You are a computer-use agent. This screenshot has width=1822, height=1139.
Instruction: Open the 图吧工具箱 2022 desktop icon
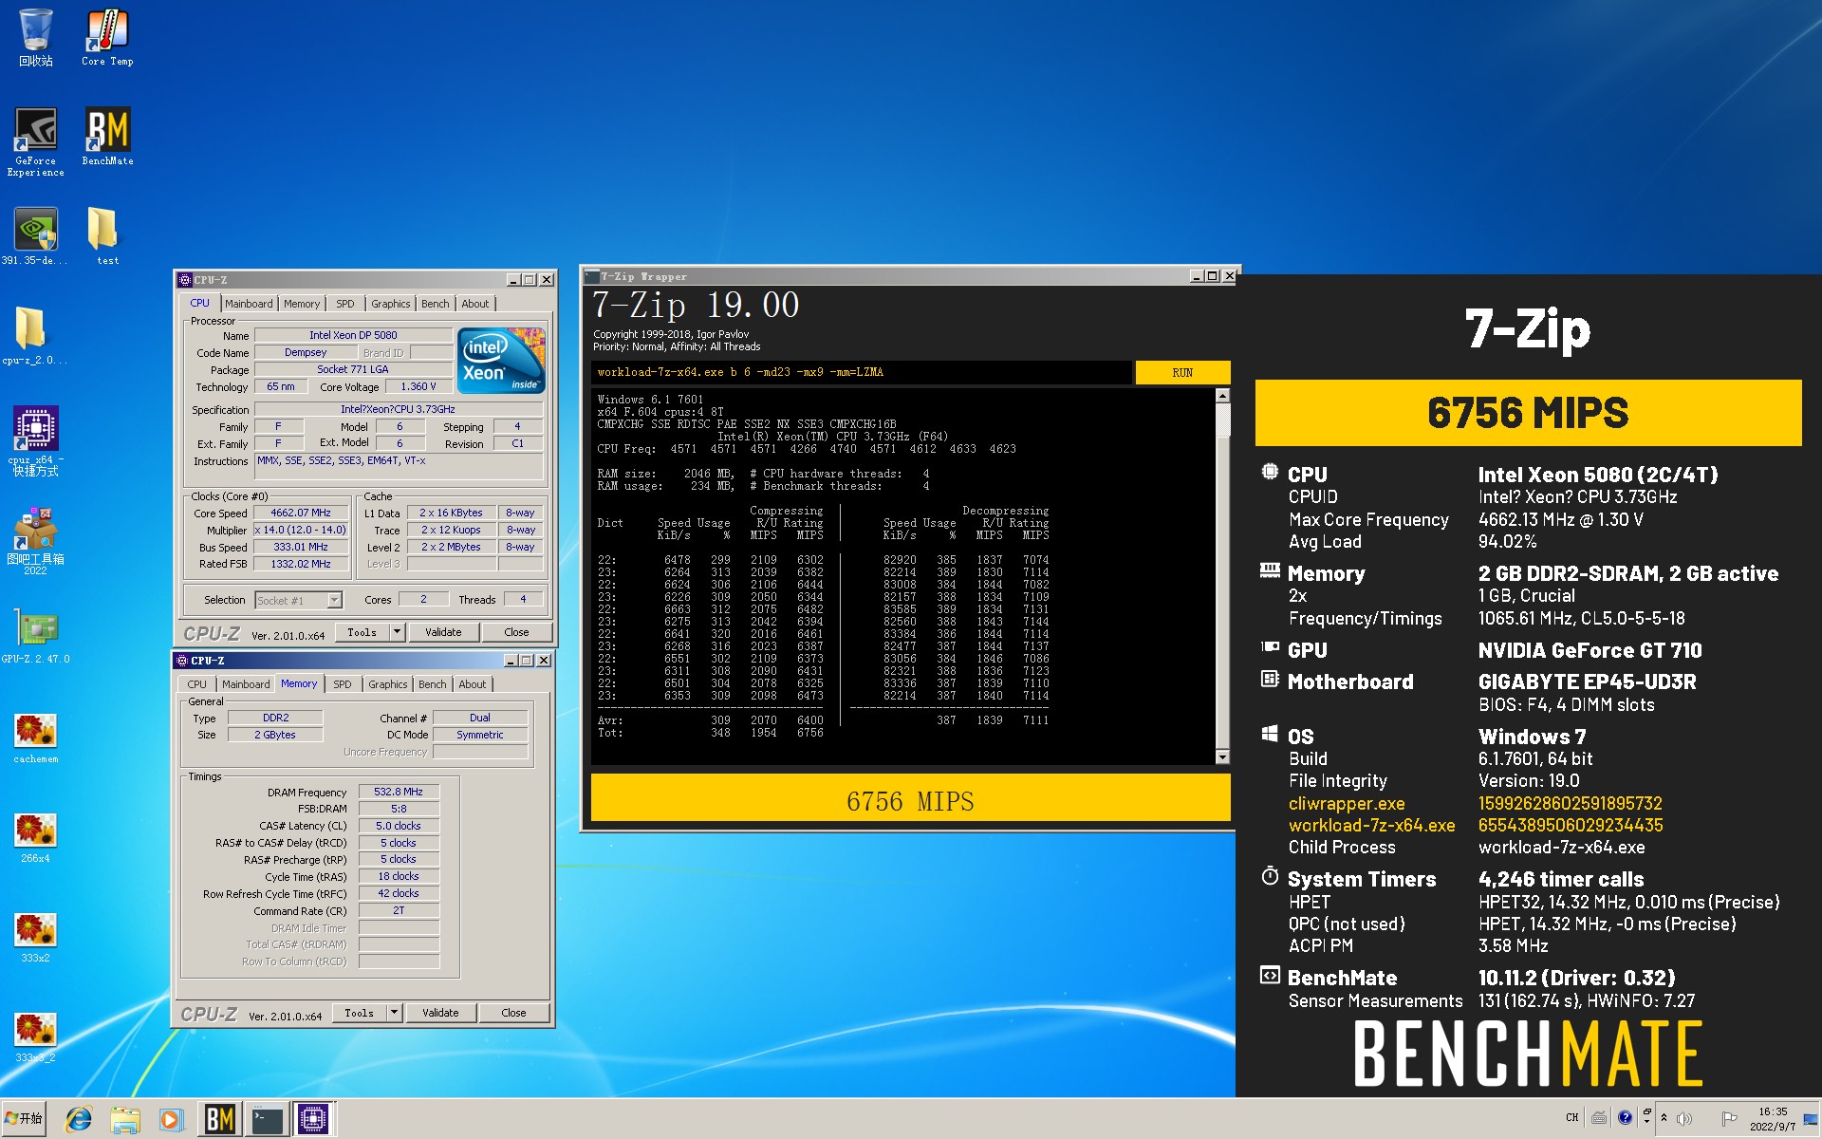coord(35,542)
